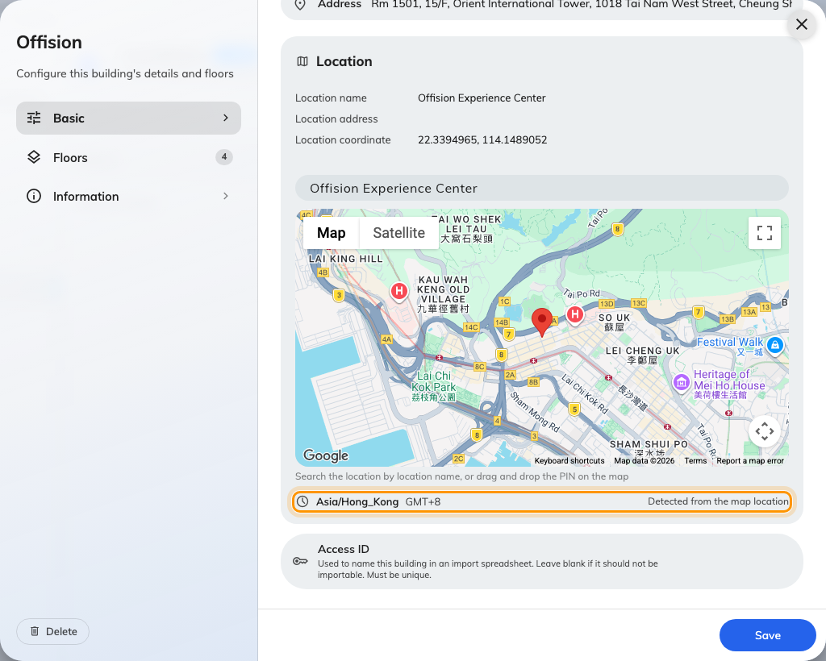Open map camera controls button
This screenshot has height=661, width=826.
pos(765,431)
